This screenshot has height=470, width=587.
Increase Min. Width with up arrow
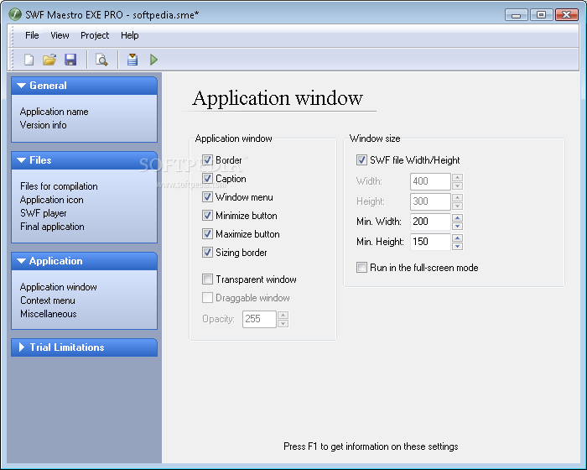pos(458,217)
